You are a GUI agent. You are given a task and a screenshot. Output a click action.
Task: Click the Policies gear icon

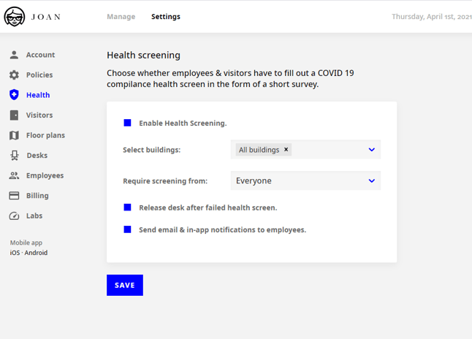(x=14, y=75)
